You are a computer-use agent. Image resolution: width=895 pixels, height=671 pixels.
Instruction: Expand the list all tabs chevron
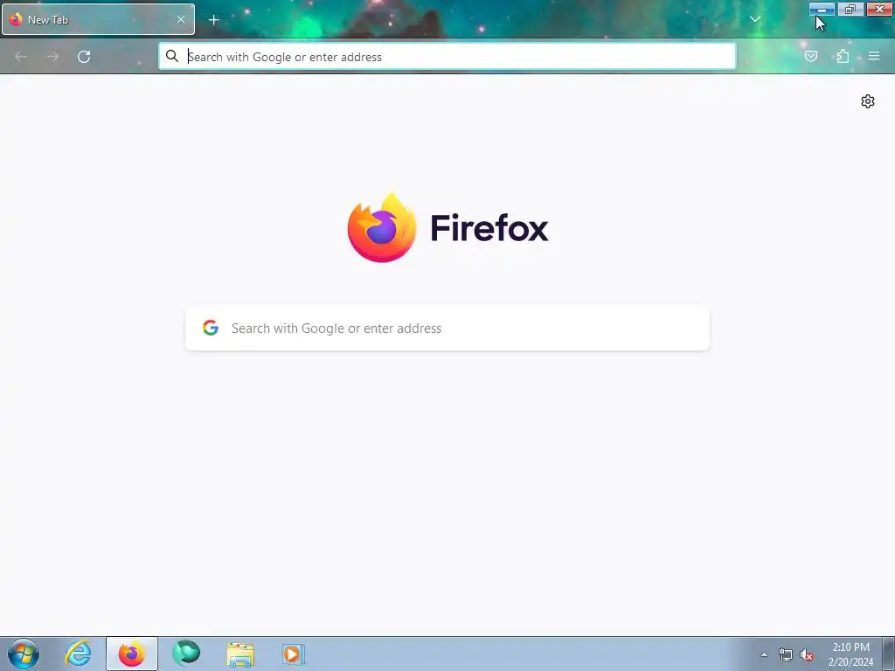pos(754,19)
